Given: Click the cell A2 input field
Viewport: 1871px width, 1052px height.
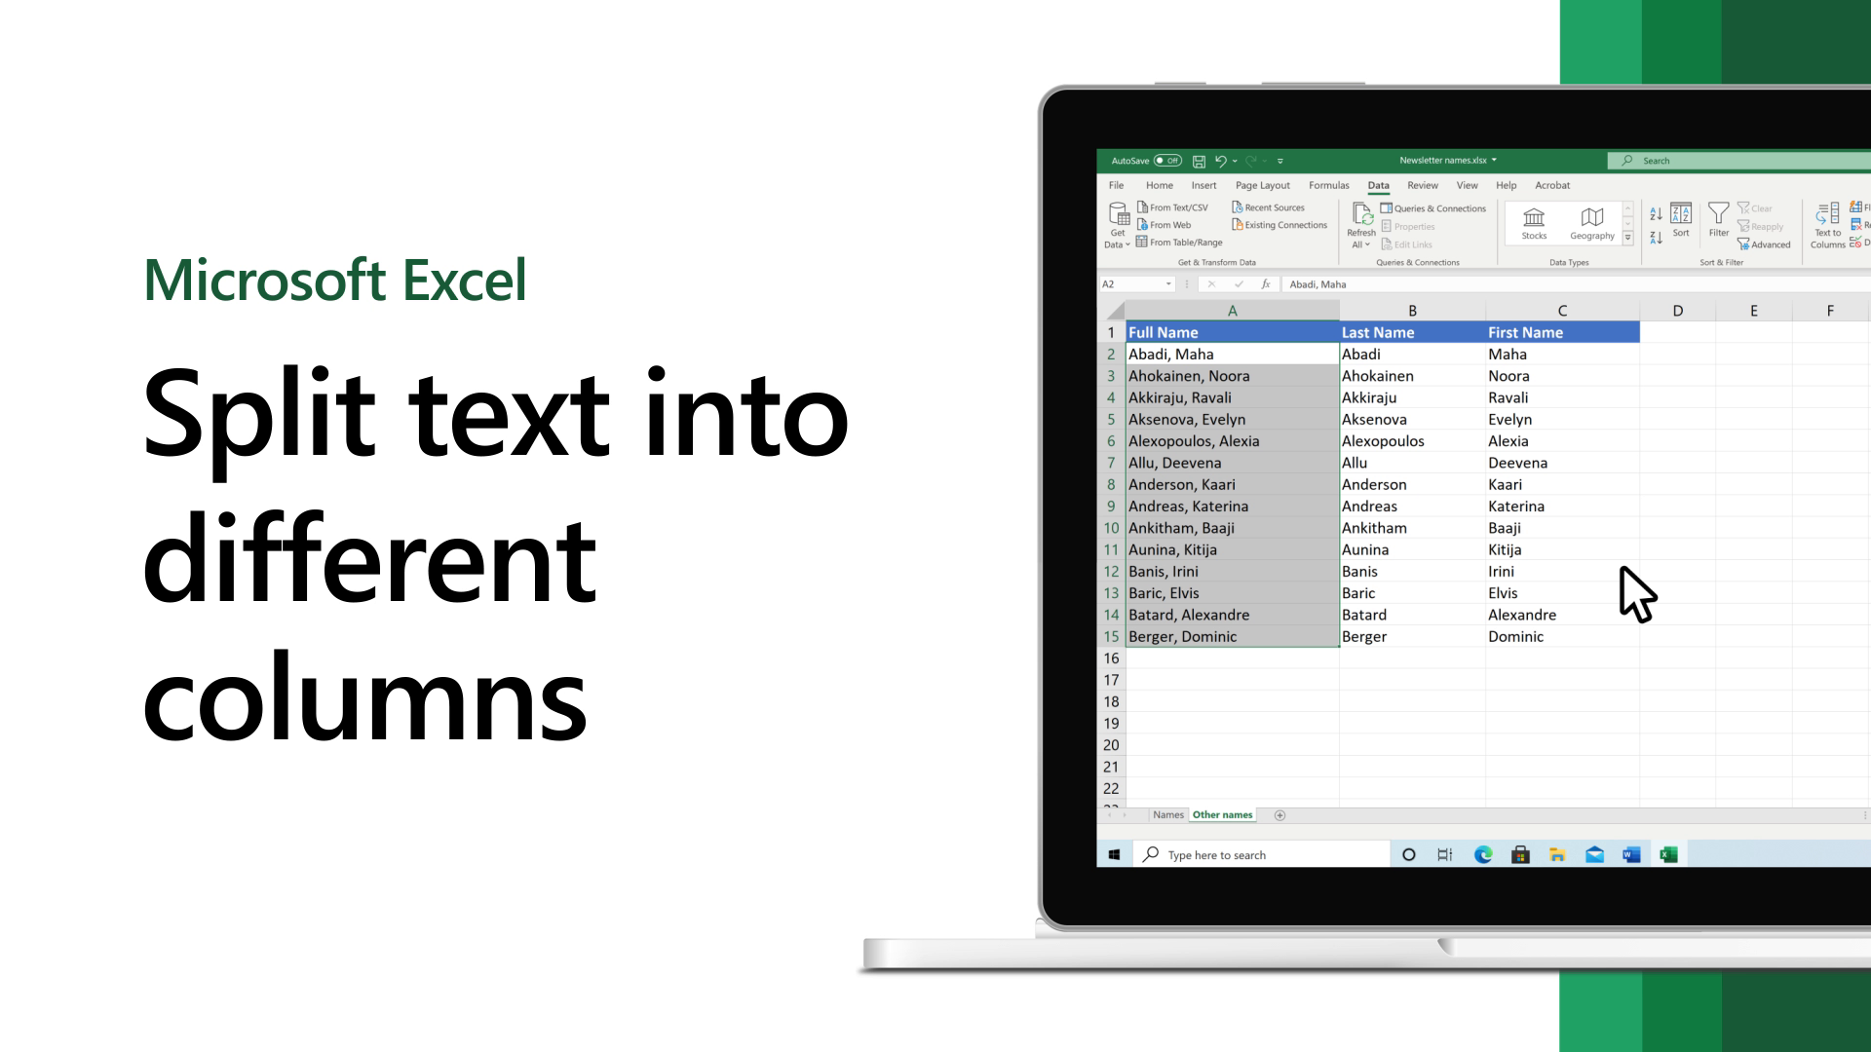Looking at the screenshot, I should (1231, 354).
